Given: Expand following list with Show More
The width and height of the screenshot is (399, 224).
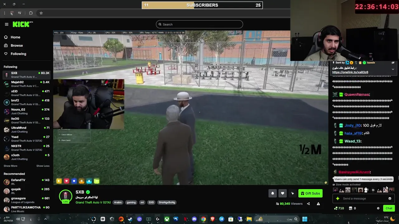Looking at the screenshot, I should pyautogui.click(x=11, y=166).
